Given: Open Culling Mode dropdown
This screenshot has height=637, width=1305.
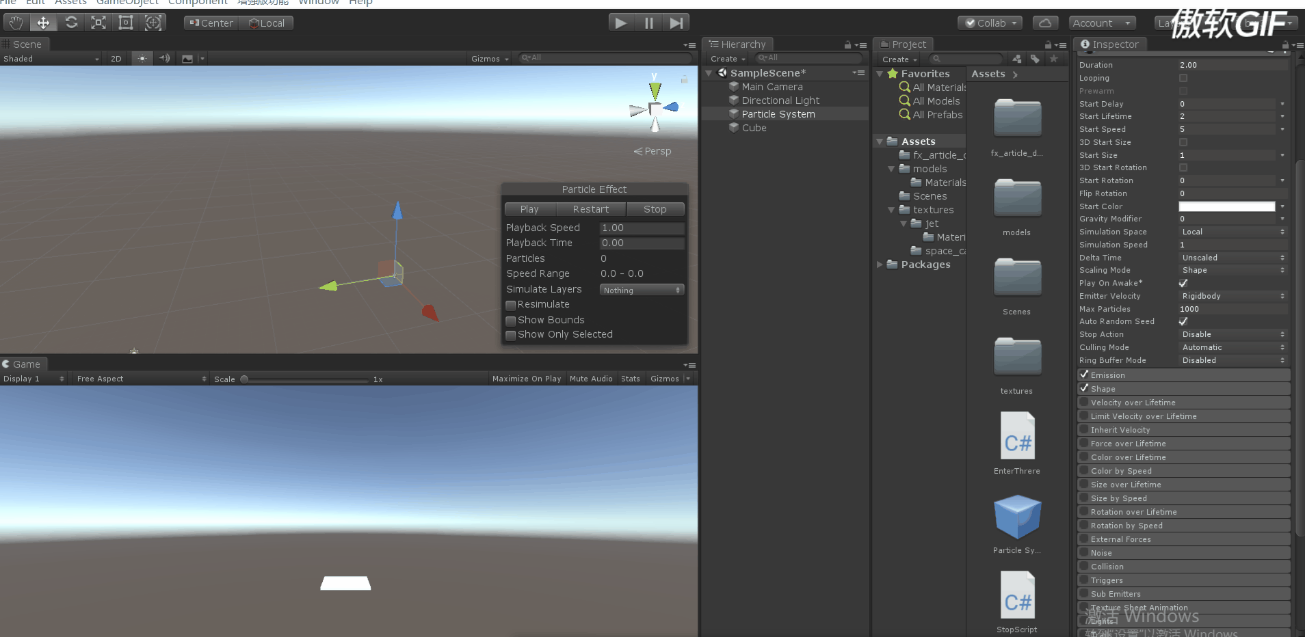Looking at the screenshot, I should 1233,347.
